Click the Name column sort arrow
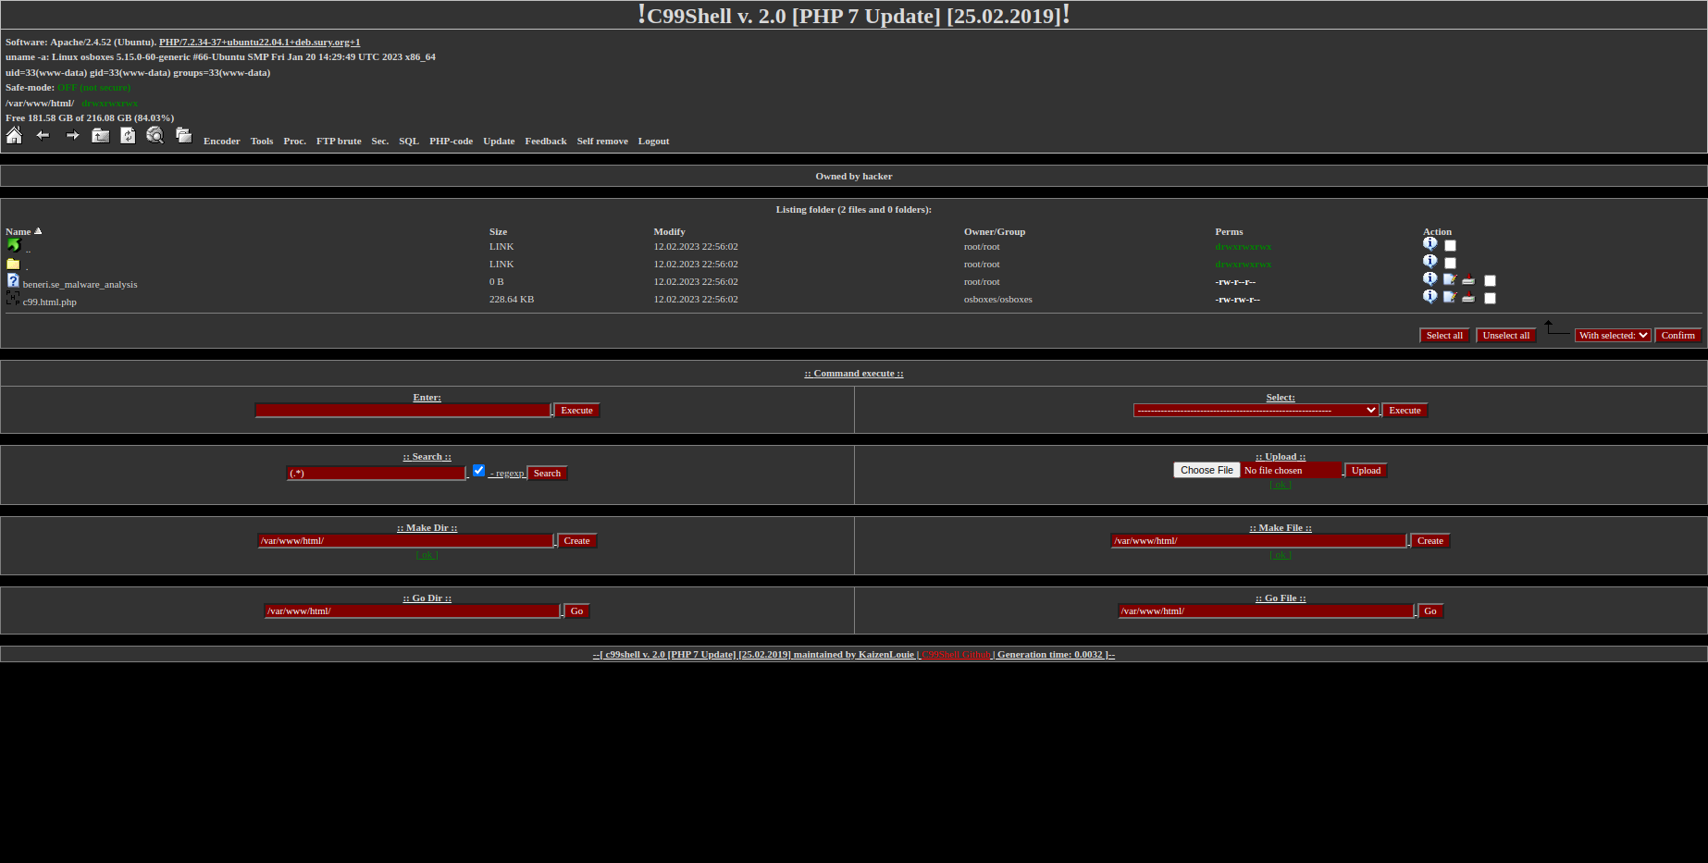 pyautogui.click(x=38, y=231)
